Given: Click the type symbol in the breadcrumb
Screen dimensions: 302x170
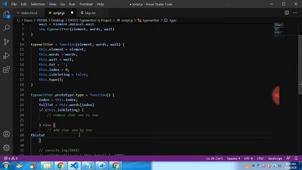Looking at the screenshot, I should pos(173,20).
